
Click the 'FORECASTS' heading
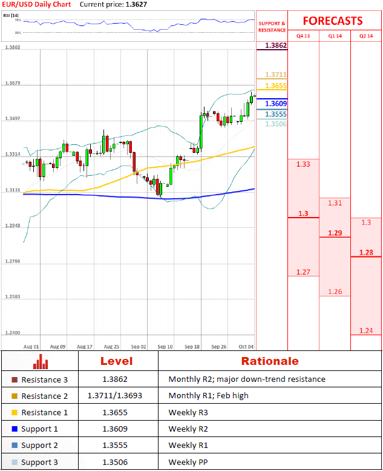[x=333, y=21]
